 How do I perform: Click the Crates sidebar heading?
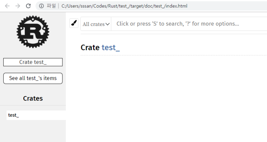coord(33,98)
